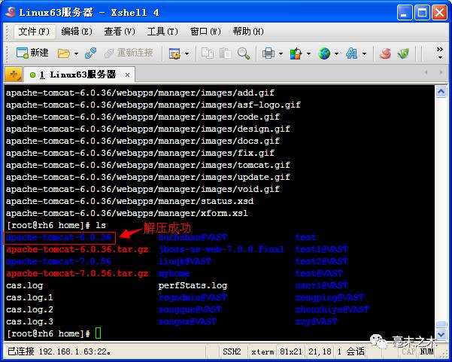The image size is (452, 362).
Task: Click the terminal scrollbar down arrow
Action: coord(441,334)
